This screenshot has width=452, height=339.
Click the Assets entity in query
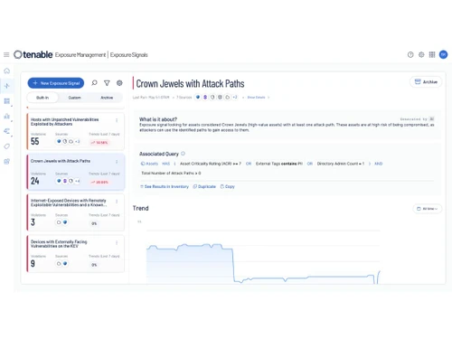tap(149, 164)
